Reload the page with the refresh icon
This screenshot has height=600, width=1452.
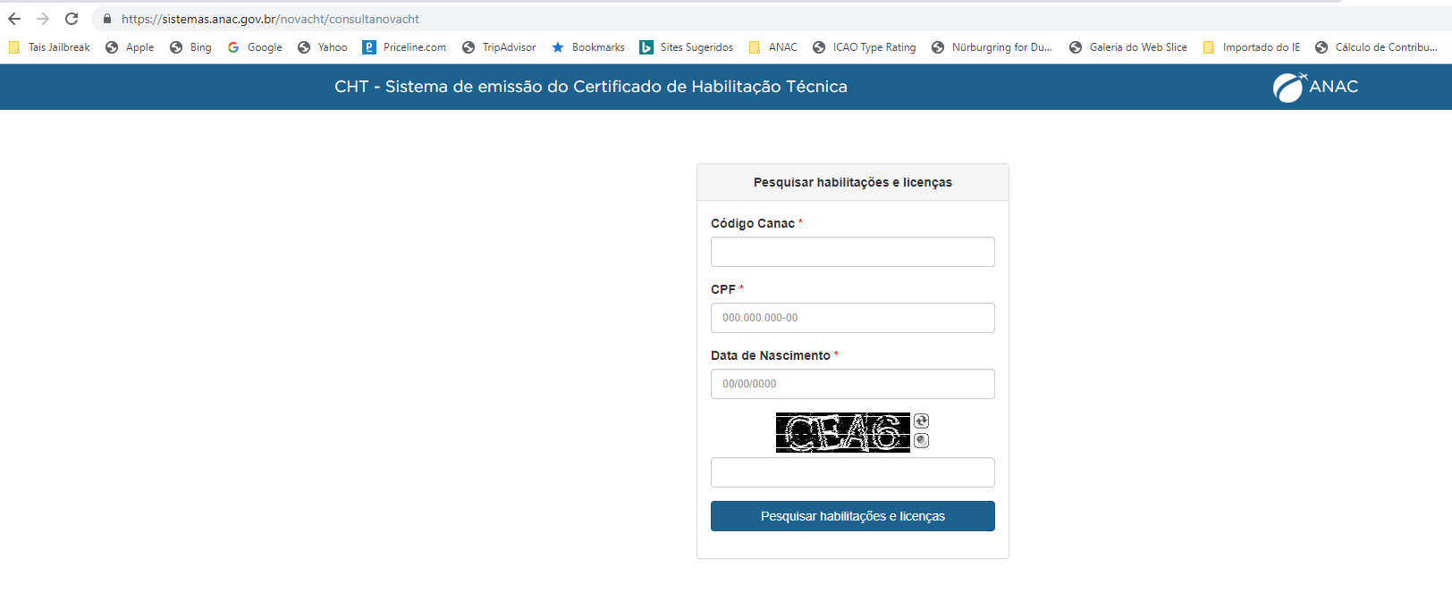(72, 19)
